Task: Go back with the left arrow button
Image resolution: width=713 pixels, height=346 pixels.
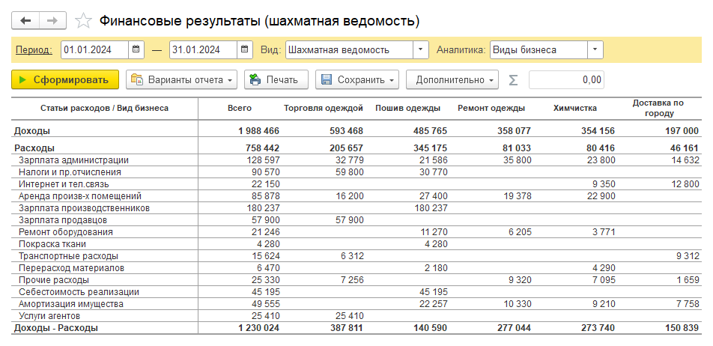Action: pyautogui.click(x=25, y=20)
